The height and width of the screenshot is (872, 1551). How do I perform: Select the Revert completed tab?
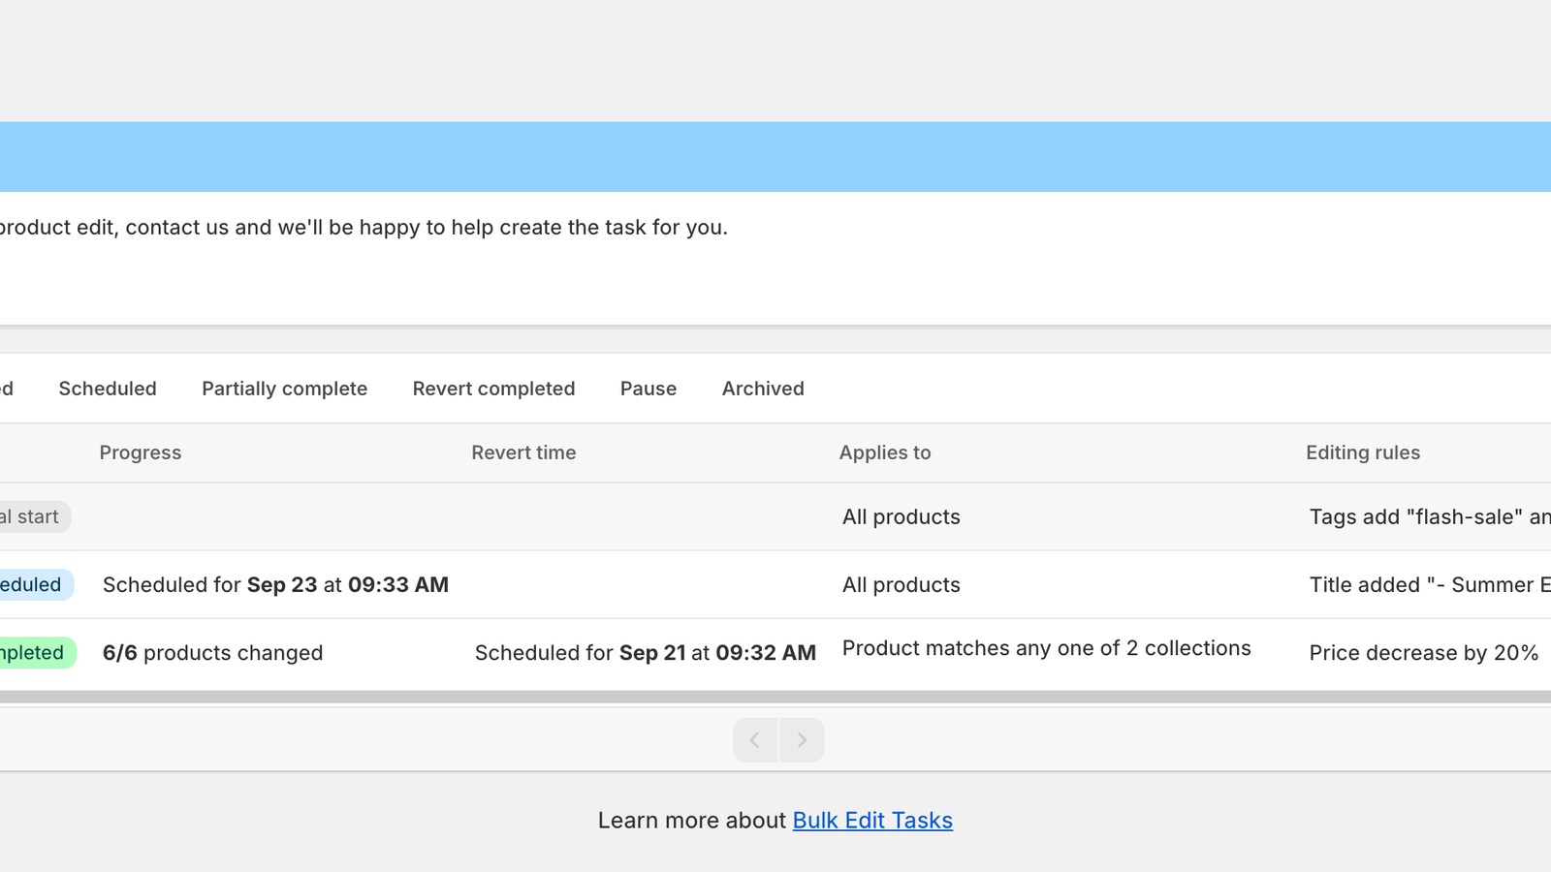[493, 389]
